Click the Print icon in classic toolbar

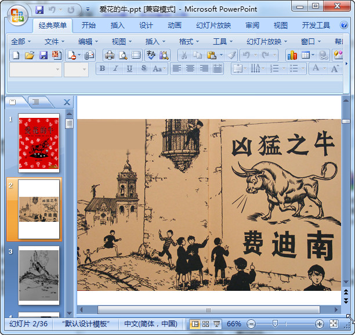click(110, 55)
